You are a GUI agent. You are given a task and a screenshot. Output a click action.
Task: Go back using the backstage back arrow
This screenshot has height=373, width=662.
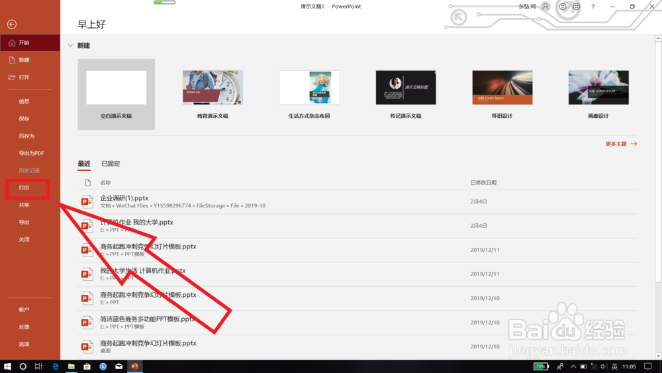[x=12, y=25]
